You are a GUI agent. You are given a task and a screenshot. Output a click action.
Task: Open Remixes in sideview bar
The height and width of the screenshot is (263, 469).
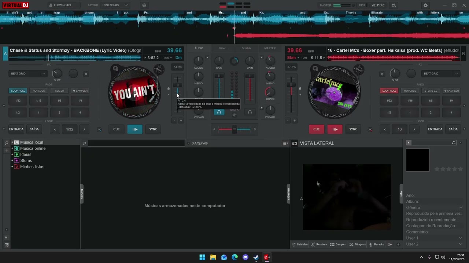319,244
